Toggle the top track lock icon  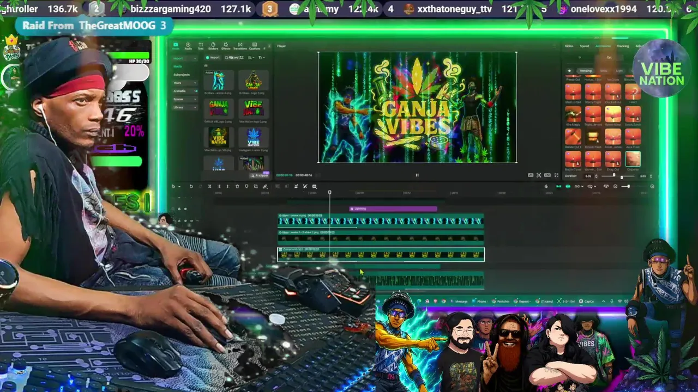179,209
